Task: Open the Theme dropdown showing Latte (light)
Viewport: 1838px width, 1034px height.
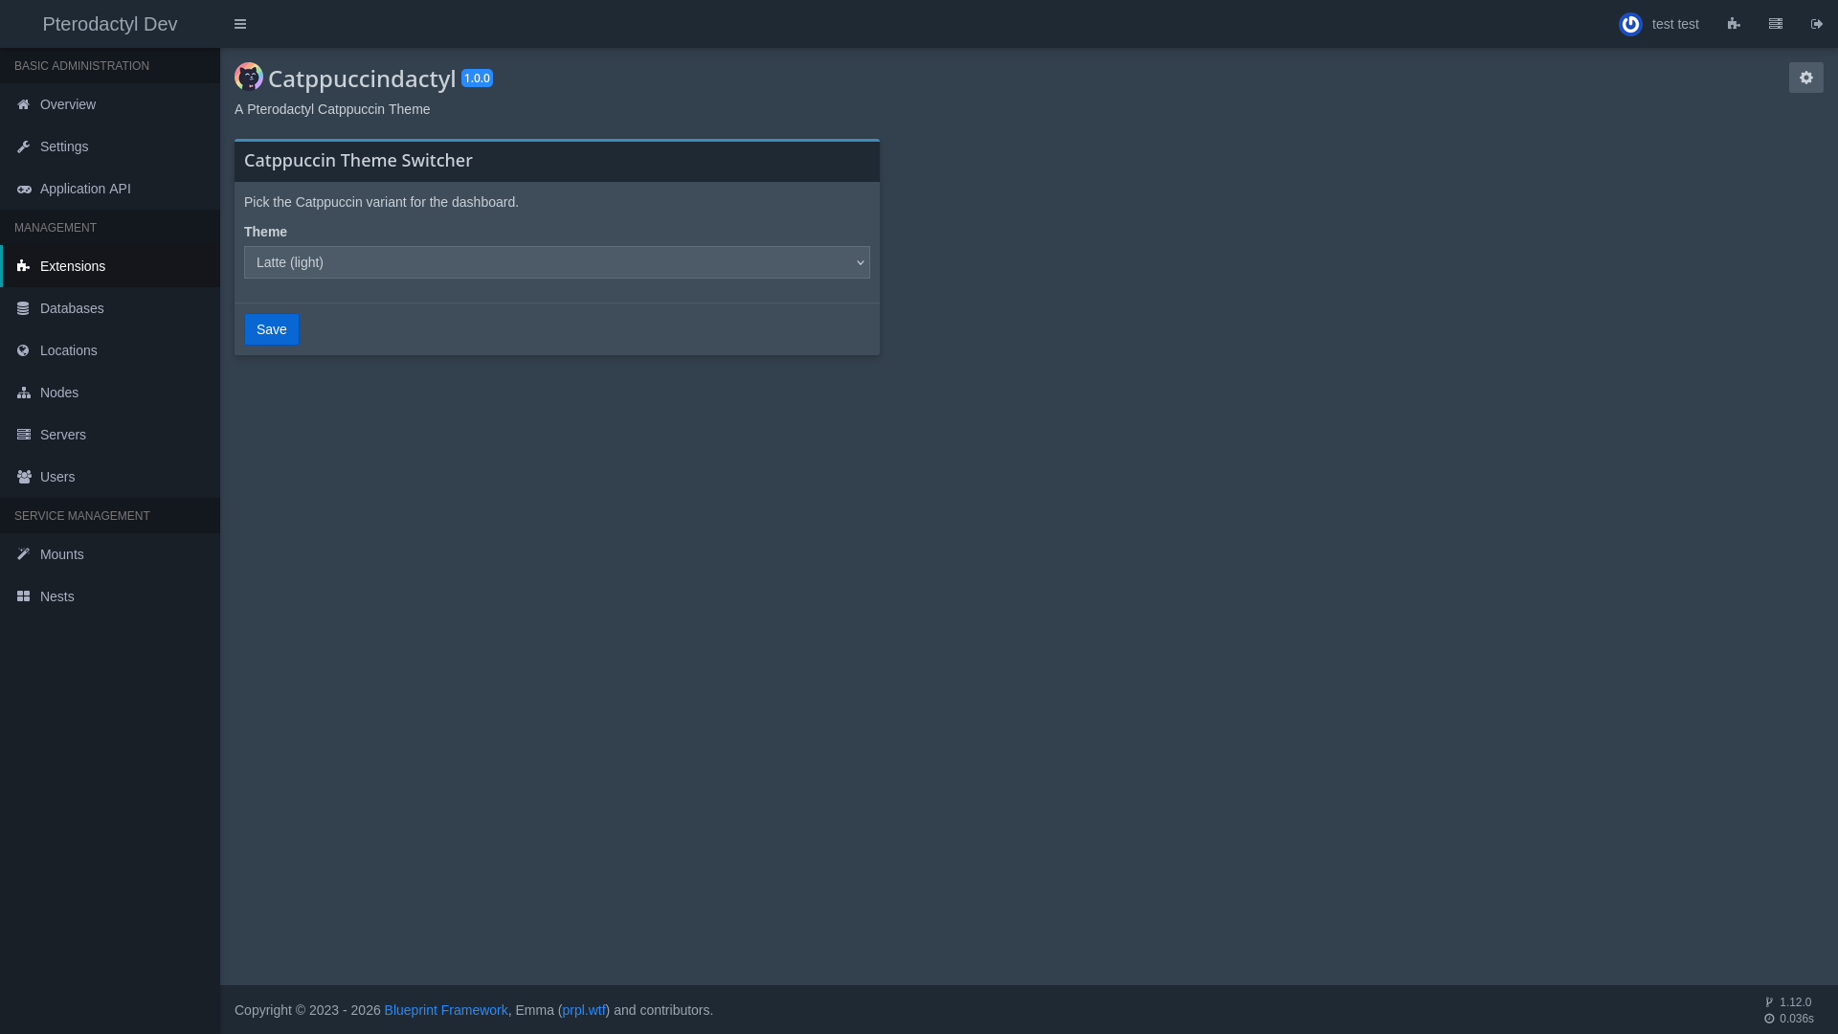Action: (x=557, y=262)
